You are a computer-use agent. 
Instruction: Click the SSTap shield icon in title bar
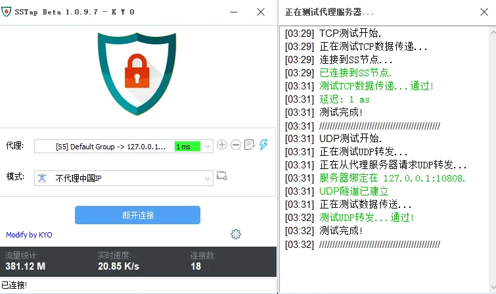6,12
